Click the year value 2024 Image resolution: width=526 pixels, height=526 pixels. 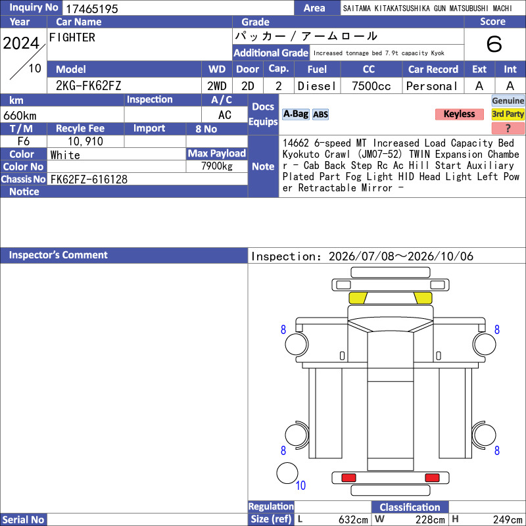pos(21,43)
